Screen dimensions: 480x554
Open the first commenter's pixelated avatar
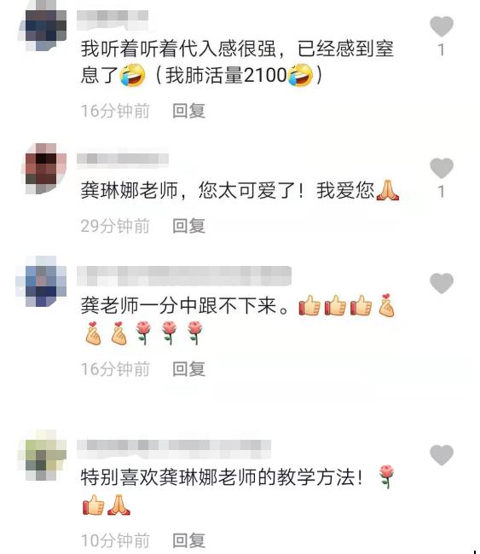tap(43, 26)
